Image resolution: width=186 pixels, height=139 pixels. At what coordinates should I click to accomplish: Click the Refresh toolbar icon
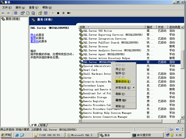point(28,13)
